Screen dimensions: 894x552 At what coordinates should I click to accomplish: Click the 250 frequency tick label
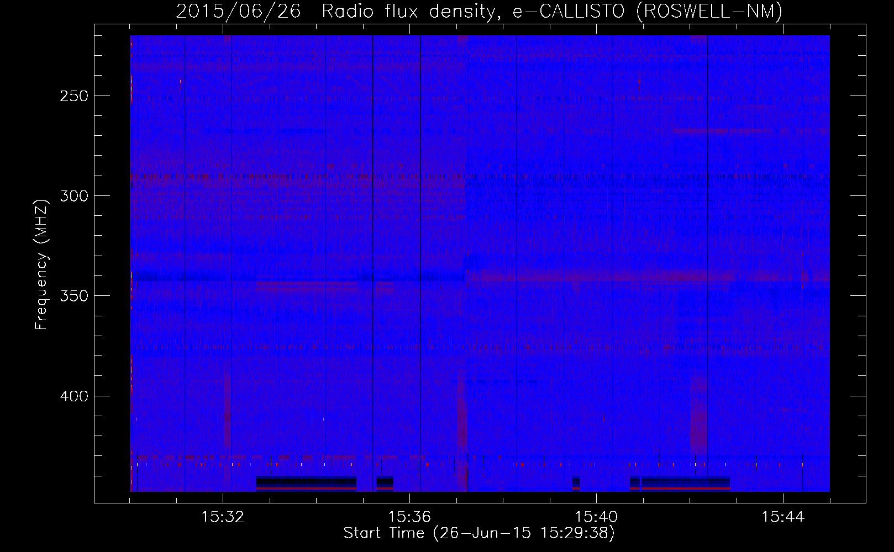pyautogui.click(x=73, y=96)
